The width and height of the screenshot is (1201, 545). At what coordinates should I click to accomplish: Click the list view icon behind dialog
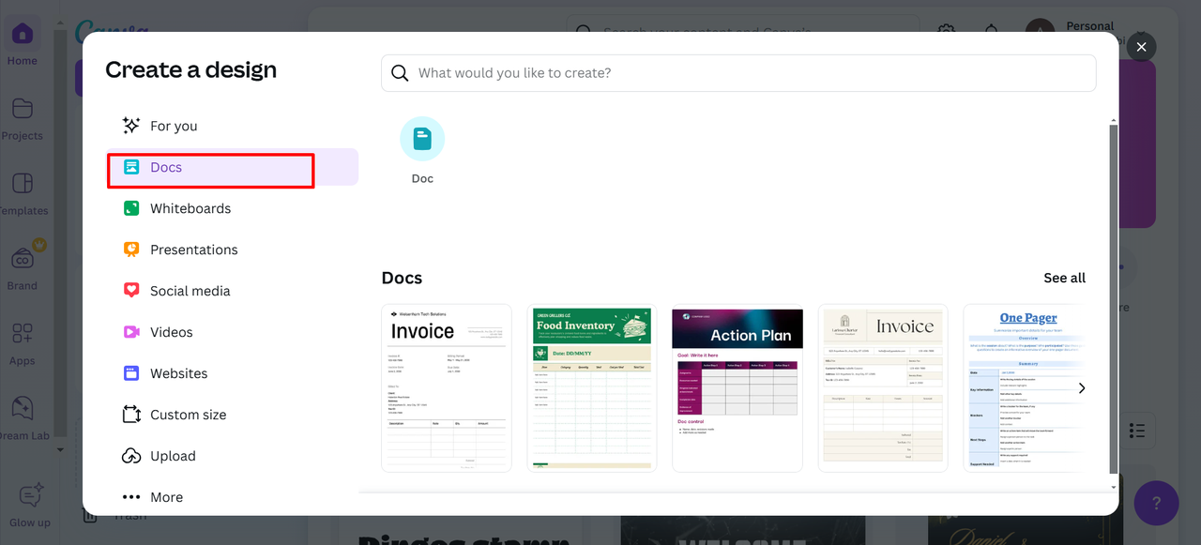click(1137, 431)
